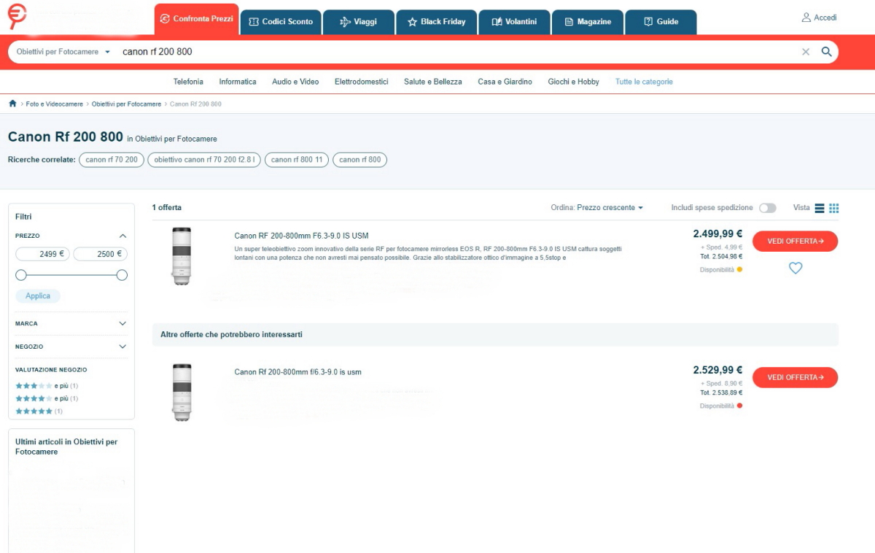Click Obiettivi per Fotocamere breadcrumb
The image size is (875, 553).
pyautogui.click(x=126, y=104)
